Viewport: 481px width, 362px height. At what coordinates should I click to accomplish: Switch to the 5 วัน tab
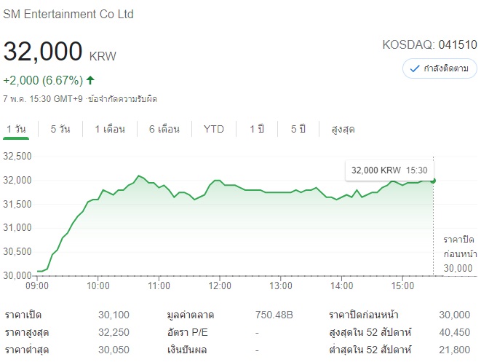click(60, 129)
